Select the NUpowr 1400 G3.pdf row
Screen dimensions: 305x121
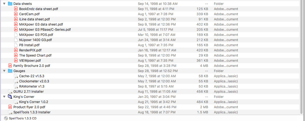(x=150, y=40)
